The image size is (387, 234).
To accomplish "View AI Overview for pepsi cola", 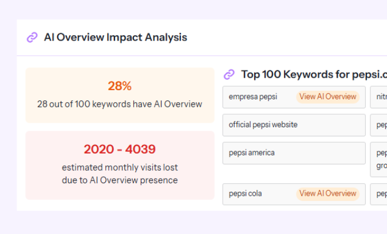I will tap(327, 193).
